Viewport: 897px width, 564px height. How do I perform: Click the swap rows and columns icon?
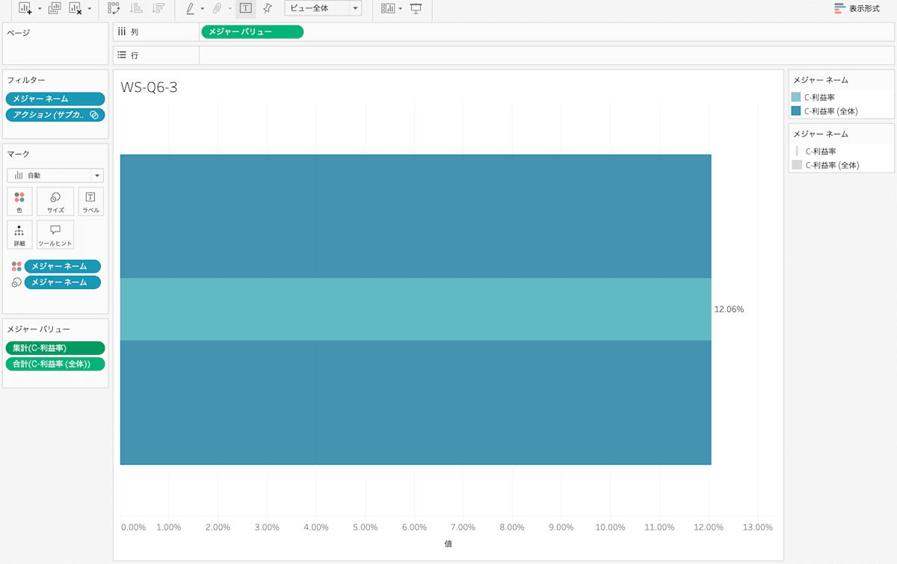(x=114, y=8)
